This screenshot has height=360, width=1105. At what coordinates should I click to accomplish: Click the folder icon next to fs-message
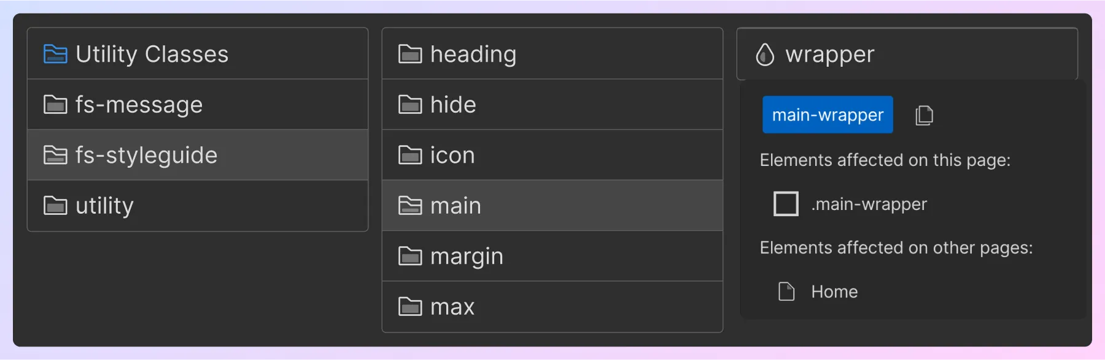tap(56, 105)
